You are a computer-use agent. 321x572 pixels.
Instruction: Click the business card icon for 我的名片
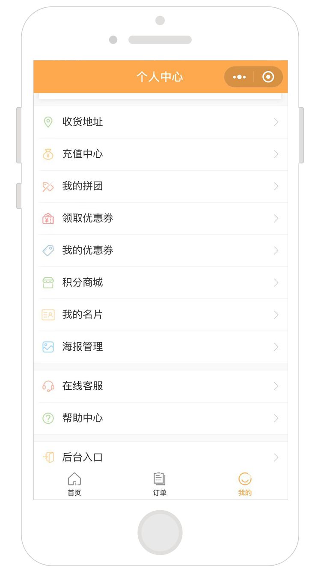pyautogui.click(x=48, y=315)
